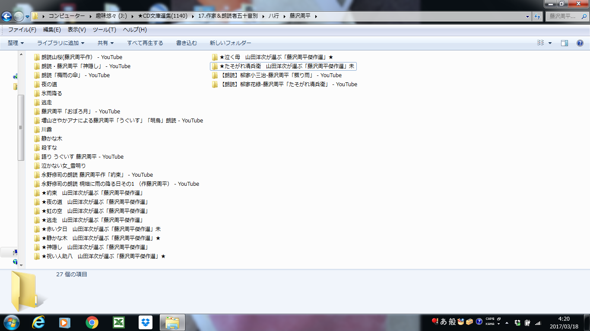This screenshot has height=331, width=590.
Task: Open the ファイル(F) menu
Action: tap(22, 30)
